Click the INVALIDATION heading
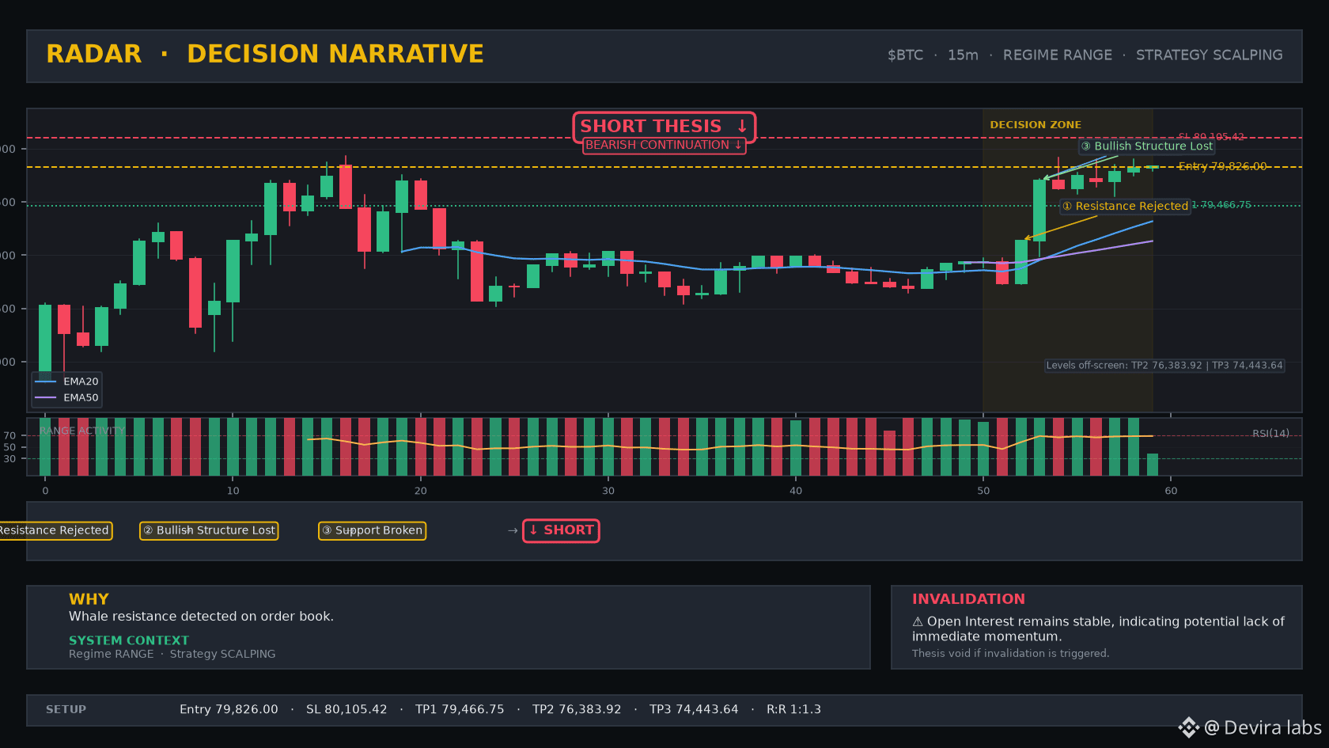Viewport: 1329px width, 748px height. 968,599
